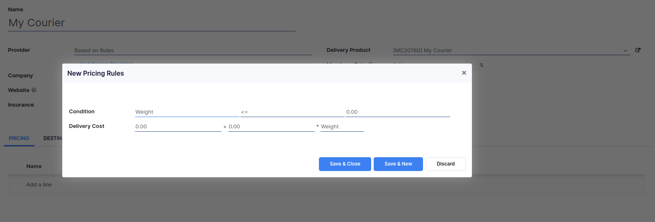Click the Condition maximum value field

(398, 112)
